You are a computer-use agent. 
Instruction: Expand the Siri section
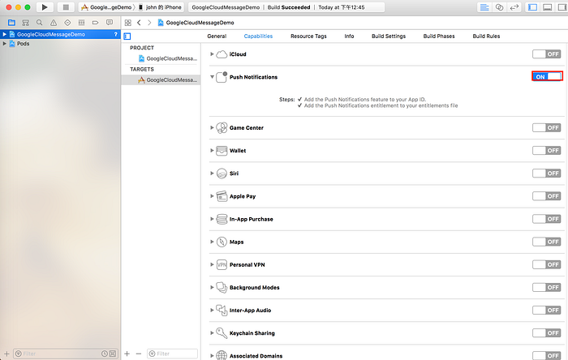click(212, 174)
